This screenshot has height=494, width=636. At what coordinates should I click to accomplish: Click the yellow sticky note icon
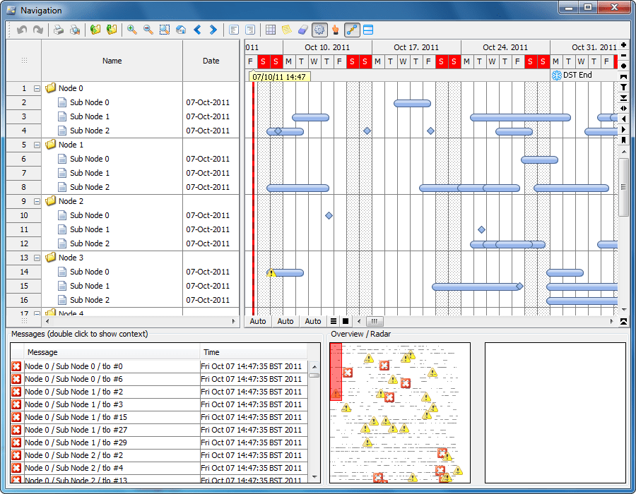click(287, 30)
